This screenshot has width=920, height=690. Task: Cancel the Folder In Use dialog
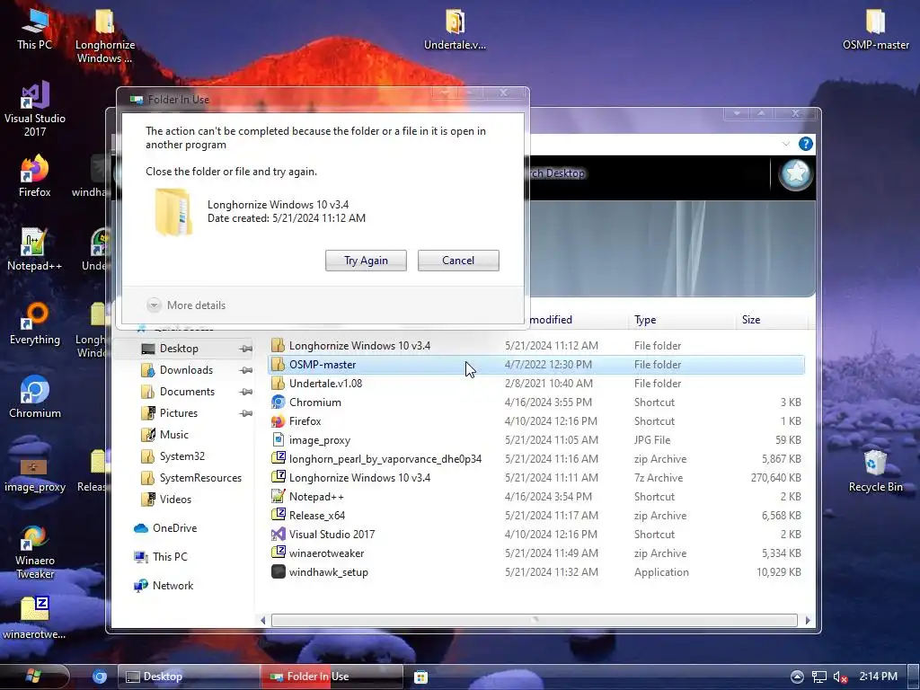(x=458, y=261)
